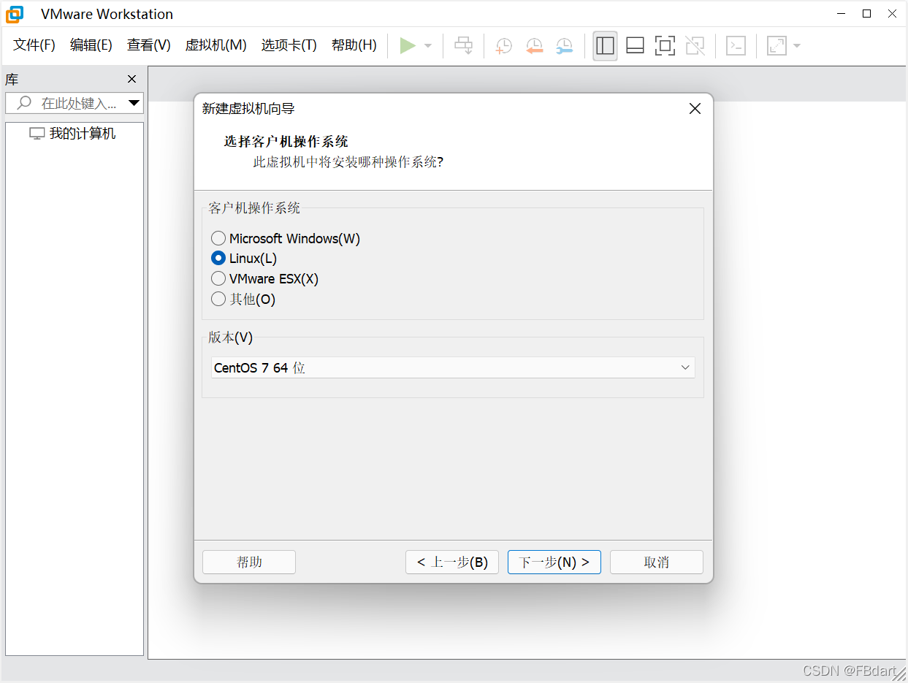Click the Send Ctrl+Alt+Del toolbar icon
The image size is (908, 683).
click(x=464, y=46)
